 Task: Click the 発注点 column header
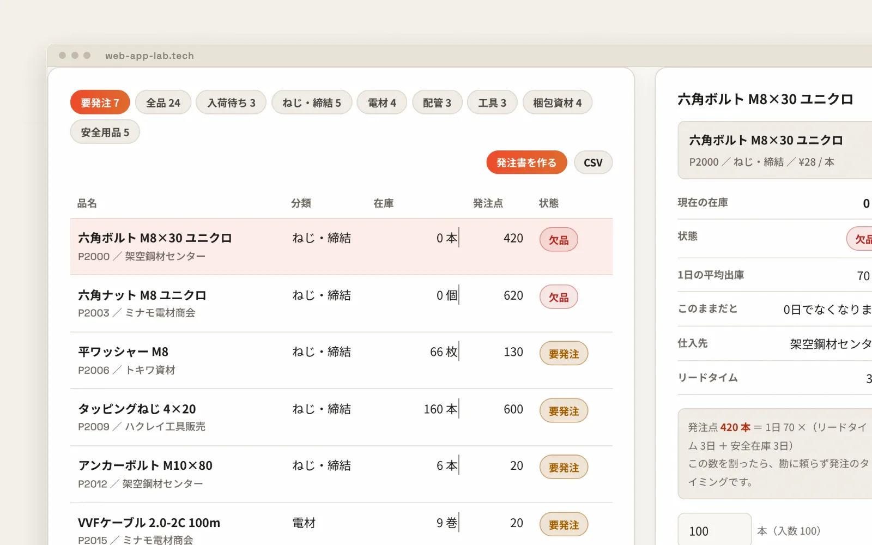click(x=488, y=203)
